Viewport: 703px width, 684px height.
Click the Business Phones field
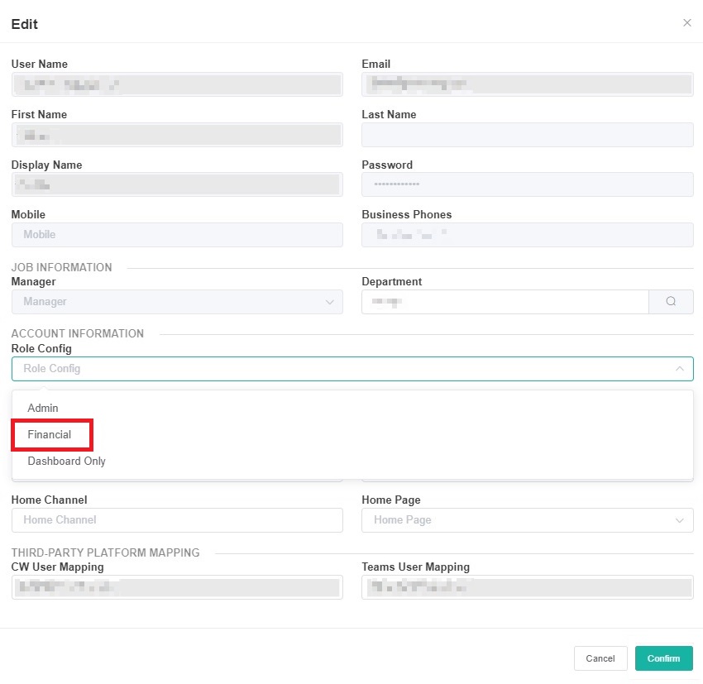coord(527,235)
